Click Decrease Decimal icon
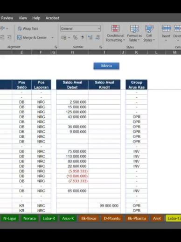 click(97, 37)
